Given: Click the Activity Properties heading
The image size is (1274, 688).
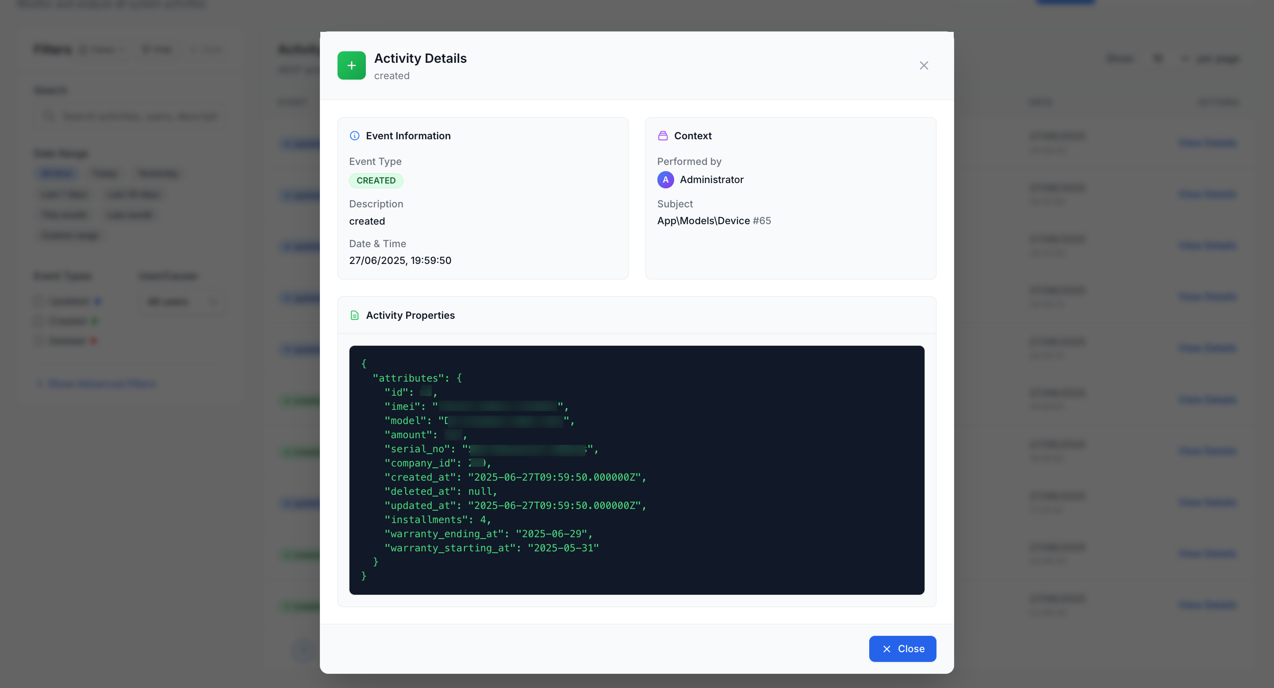Looking at the screenshot, I should coord(411,315).
